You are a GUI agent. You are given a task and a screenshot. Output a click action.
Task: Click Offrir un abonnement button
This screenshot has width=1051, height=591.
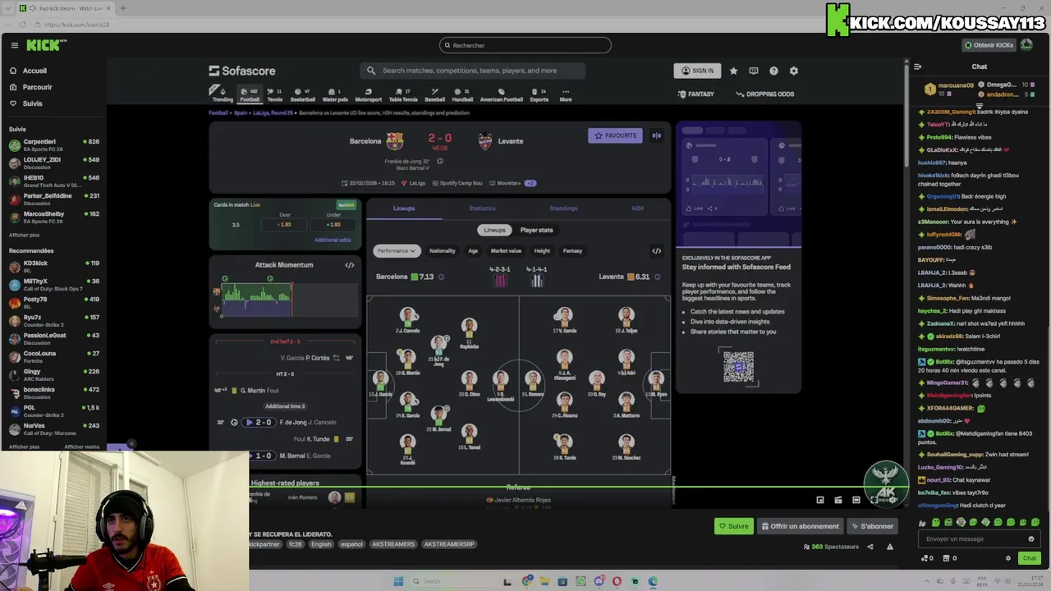click(801, 526)
